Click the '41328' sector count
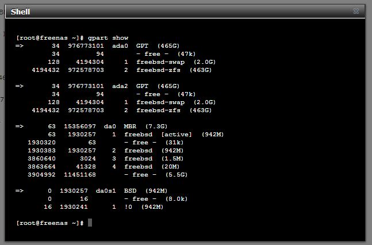 86,167
